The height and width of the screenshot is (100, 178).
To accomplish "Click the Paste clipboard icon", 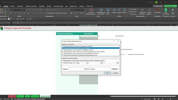I will (2, 10).
